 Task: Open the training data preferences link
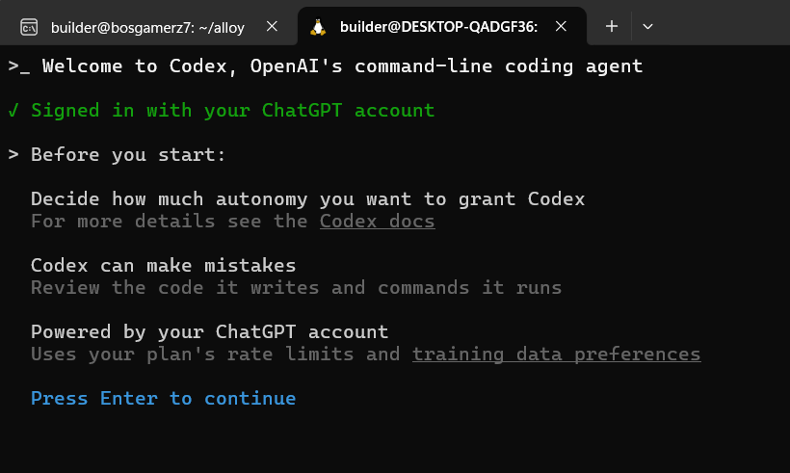pos(556,355)
